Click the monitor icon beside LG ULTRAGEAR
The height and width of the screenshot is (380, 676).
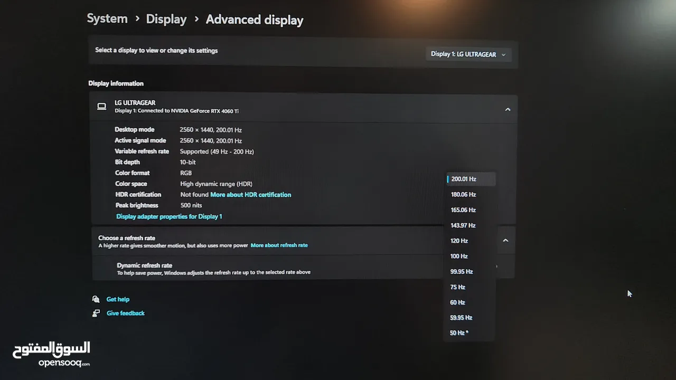tap(102, 107)
